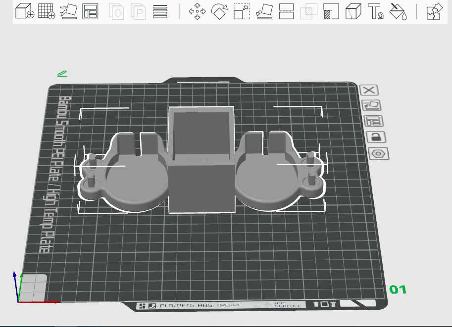The width and height of the screenshot is (452, 327).
Task: Open plate settings hexagon icon
Action: 378,153
